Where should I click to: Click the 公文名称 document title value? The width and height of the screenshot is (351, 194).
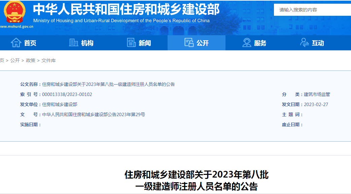pyautogui.click(x=109, y=84)
